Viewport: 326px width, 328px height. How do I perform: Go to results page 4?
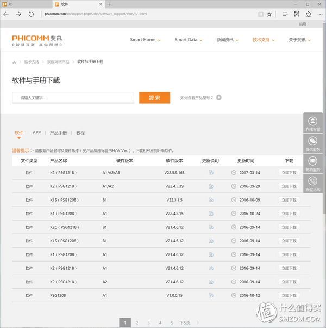160,323
